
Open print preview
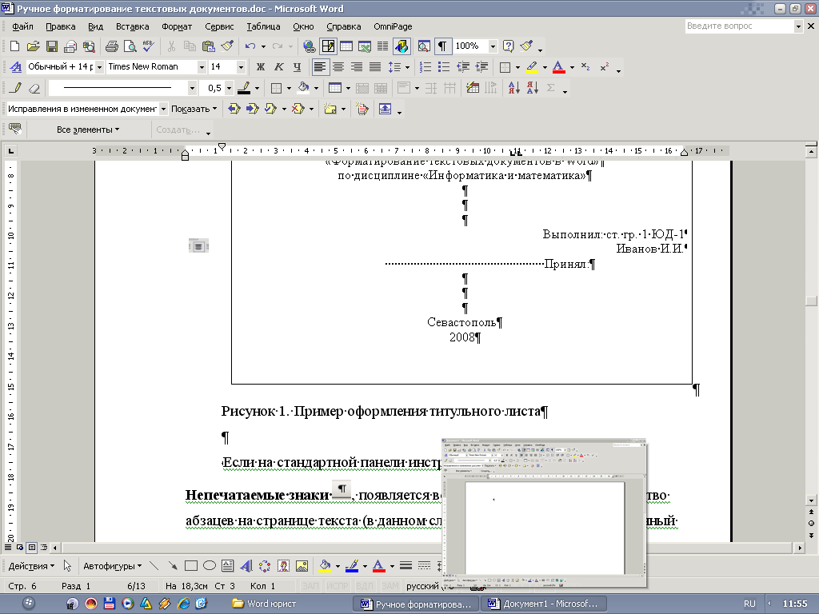pyautogui.click(x=130, y=46)
